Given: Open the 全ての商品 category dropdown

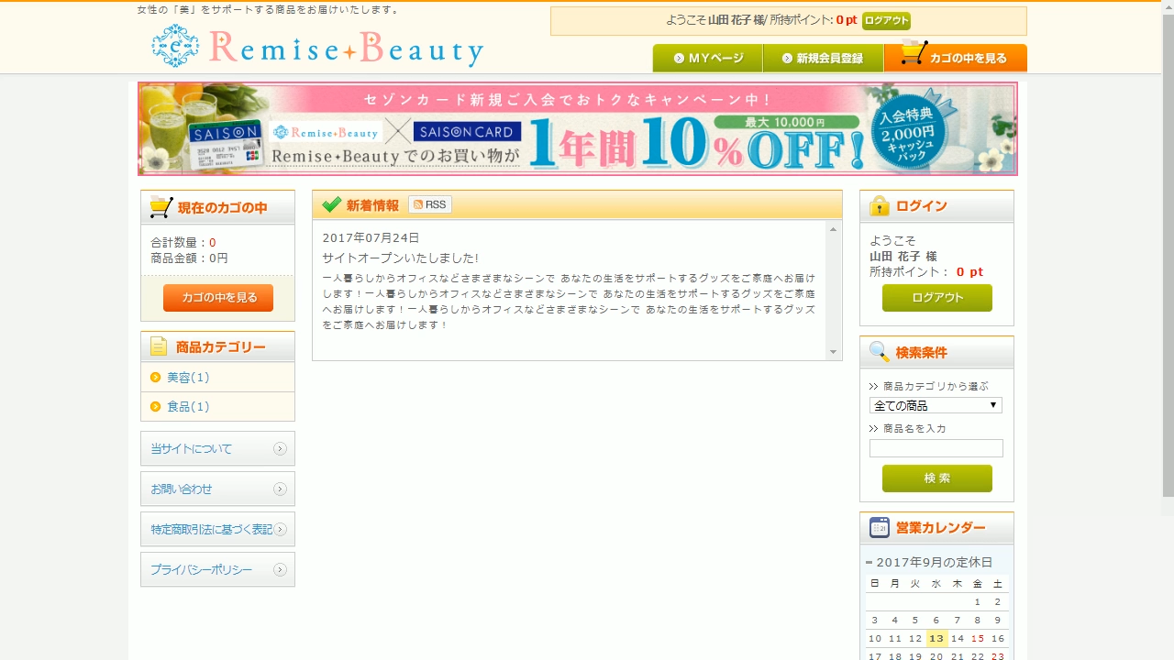Looking at the screenshot, I should [936, 405].
